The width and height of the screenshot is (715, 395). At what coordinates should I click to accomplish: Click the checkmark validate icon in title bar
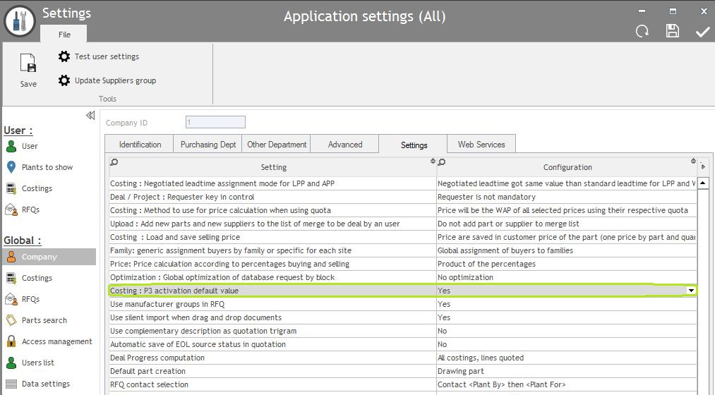(702, 32)
